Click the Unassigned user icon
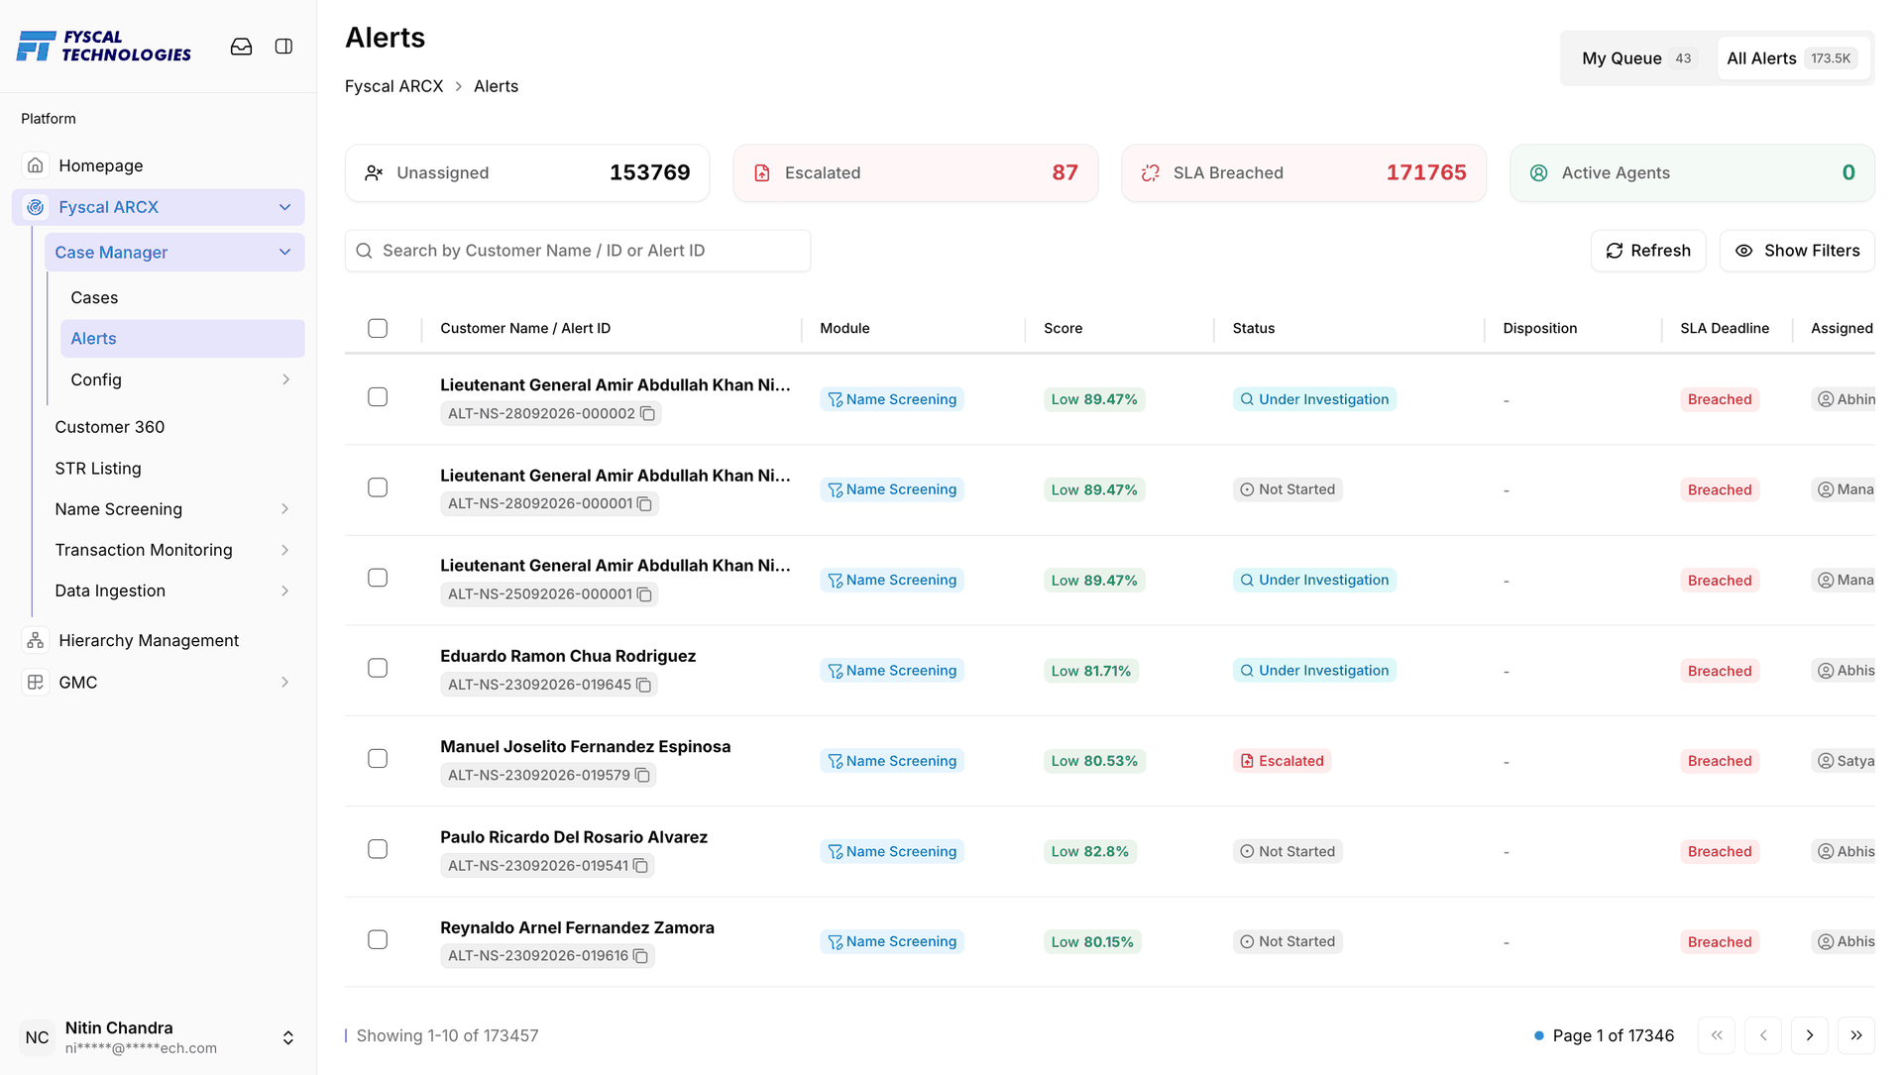The width and height of the screenshot is (1903, 1075). [x=374, y=173]
